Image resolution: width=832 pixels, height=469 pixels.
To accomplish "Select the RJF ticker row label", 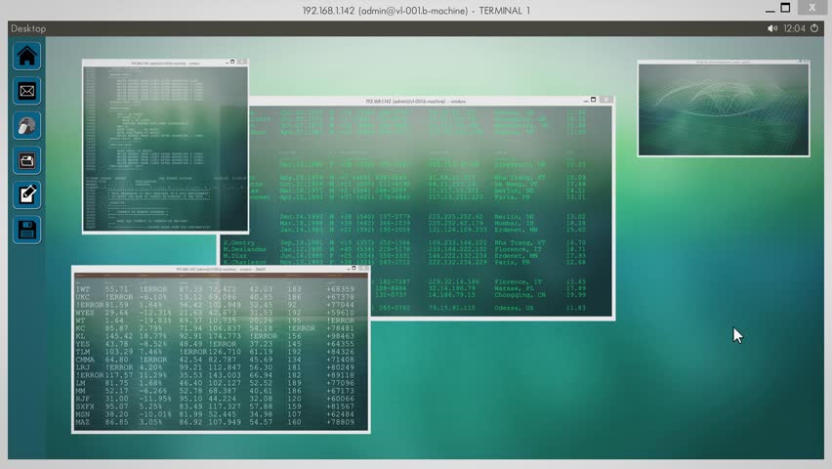I will tap(83, 399).
